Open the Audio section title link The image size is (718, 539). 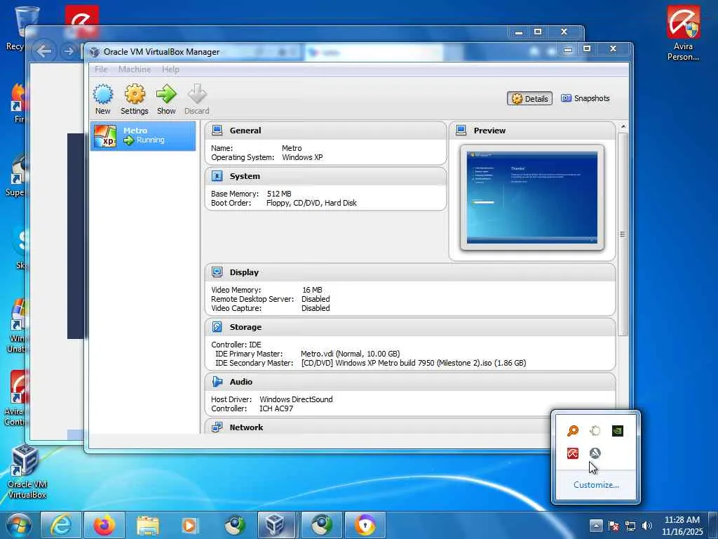(x=241, y=382)
